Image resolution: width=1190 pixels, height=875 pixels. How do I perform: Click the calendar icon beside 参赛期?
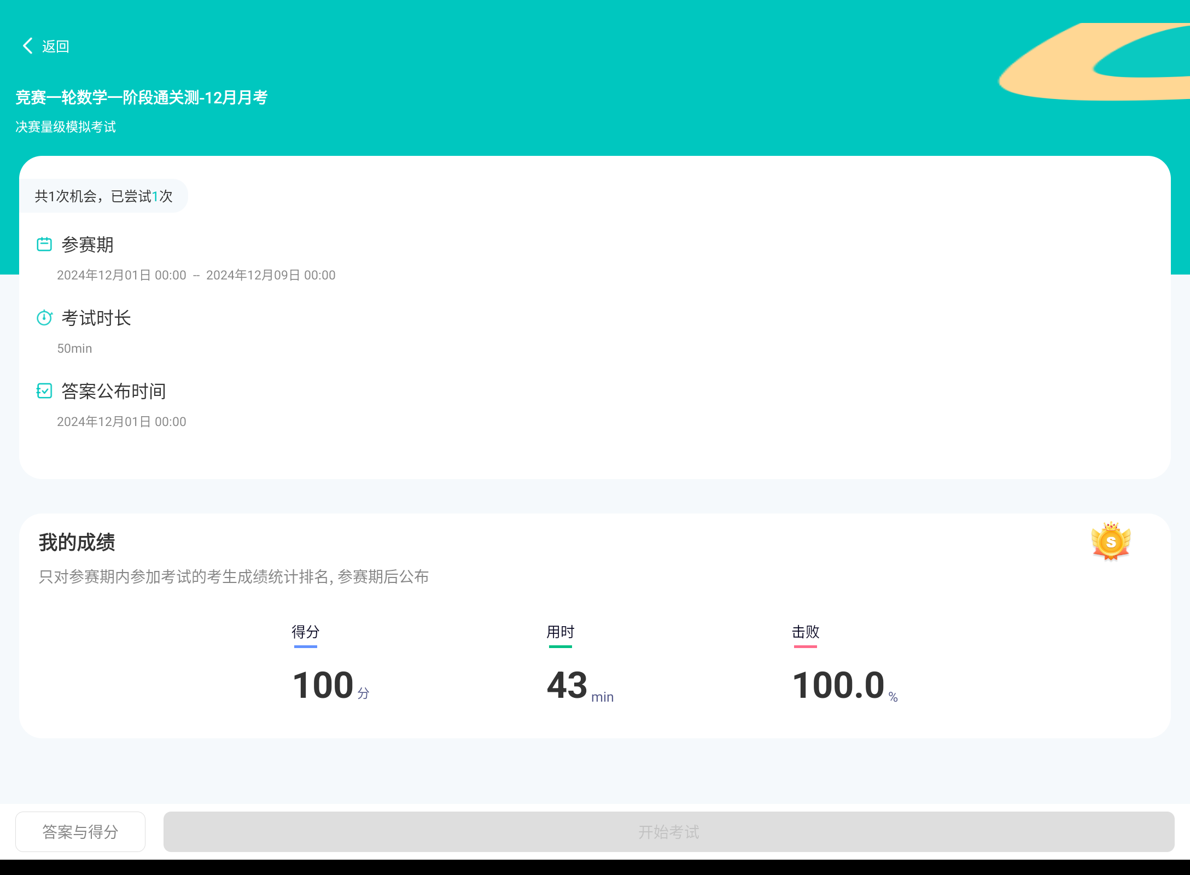pos(44,244)
